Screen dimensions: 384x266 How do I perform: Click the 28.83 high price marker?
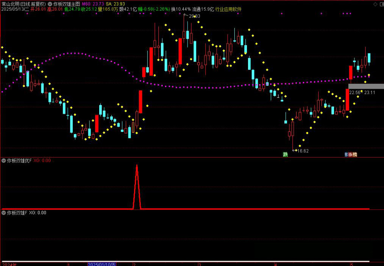[x=194, y=16]
